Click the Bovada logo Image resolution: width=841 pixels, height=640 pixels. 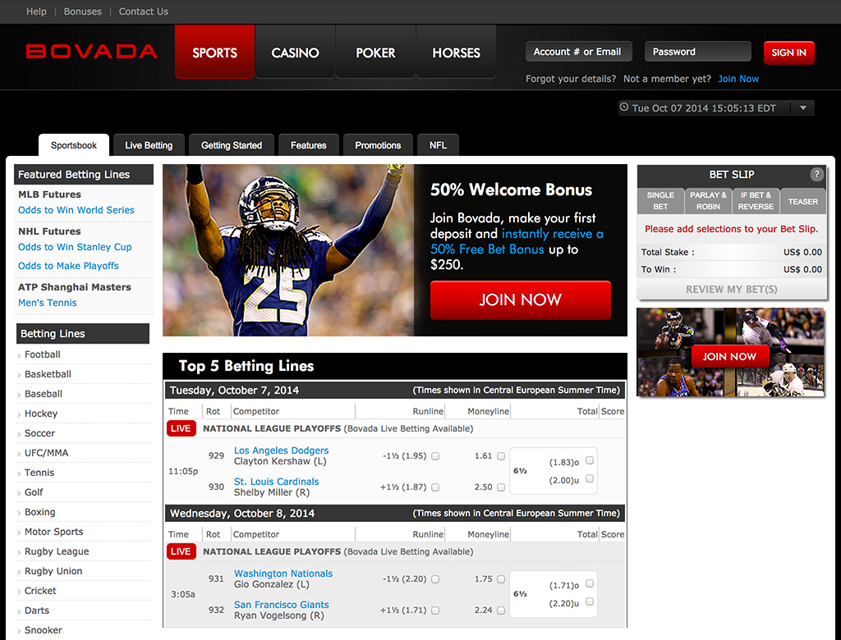(x=92, y=52)
